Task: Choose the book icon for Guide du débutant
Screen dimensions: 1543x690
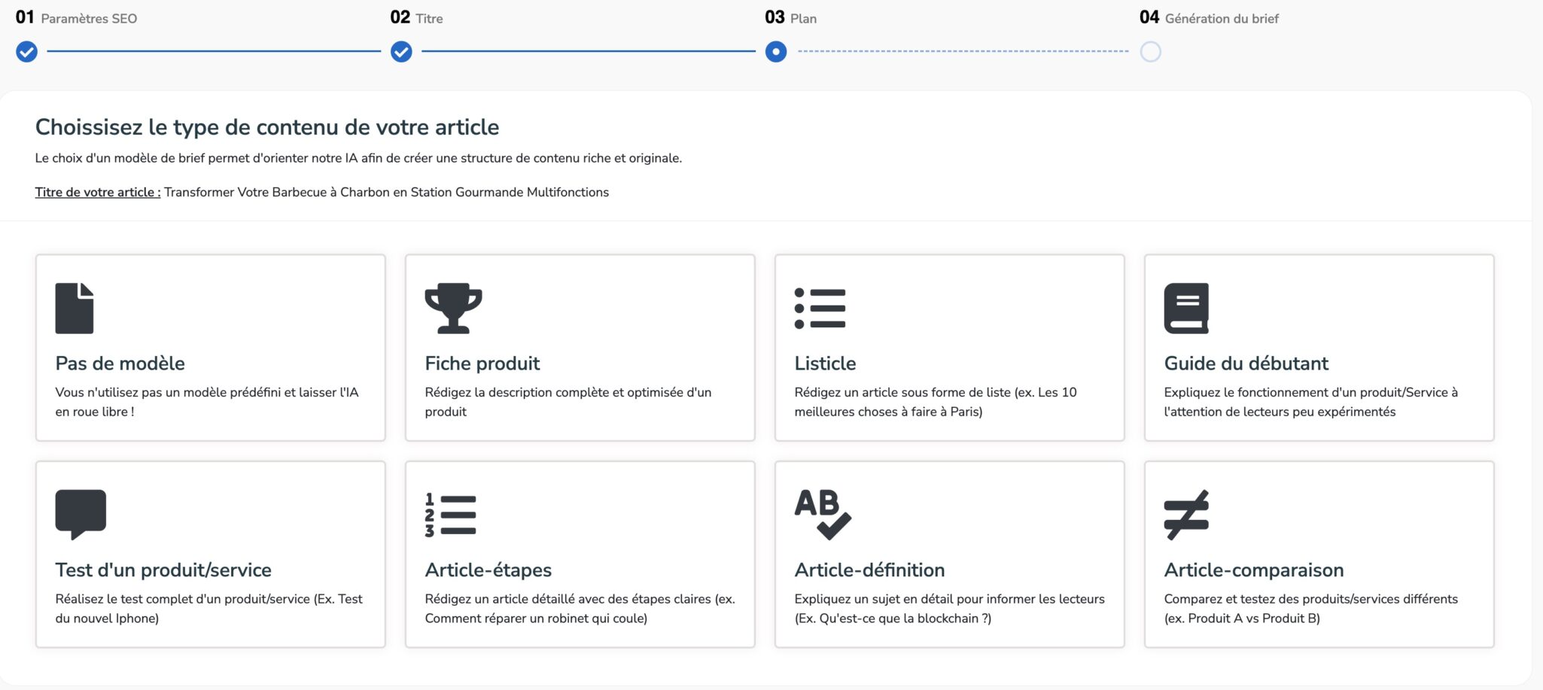Action: point(1186,308)
